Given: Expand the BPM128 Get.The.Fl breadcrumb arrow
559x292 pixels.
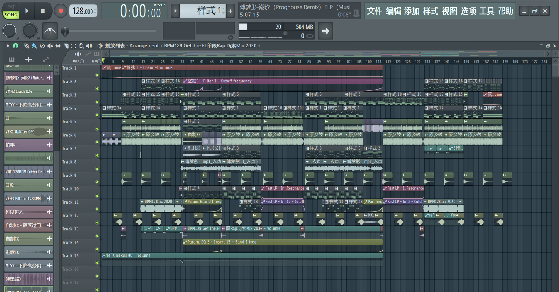Looking at the screenshot, I should click(259, 46).
